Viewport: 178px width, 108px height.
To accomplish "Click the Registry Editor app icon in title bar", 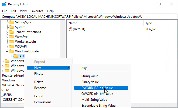I will pyautogui.click(x=4, y=4).
